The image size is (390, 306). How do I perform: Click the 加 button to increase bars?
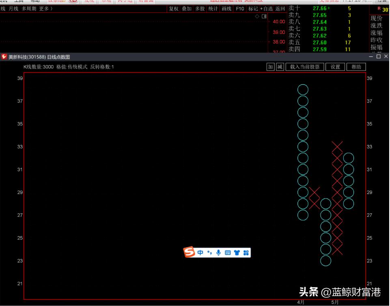click(x=270, y=67)
